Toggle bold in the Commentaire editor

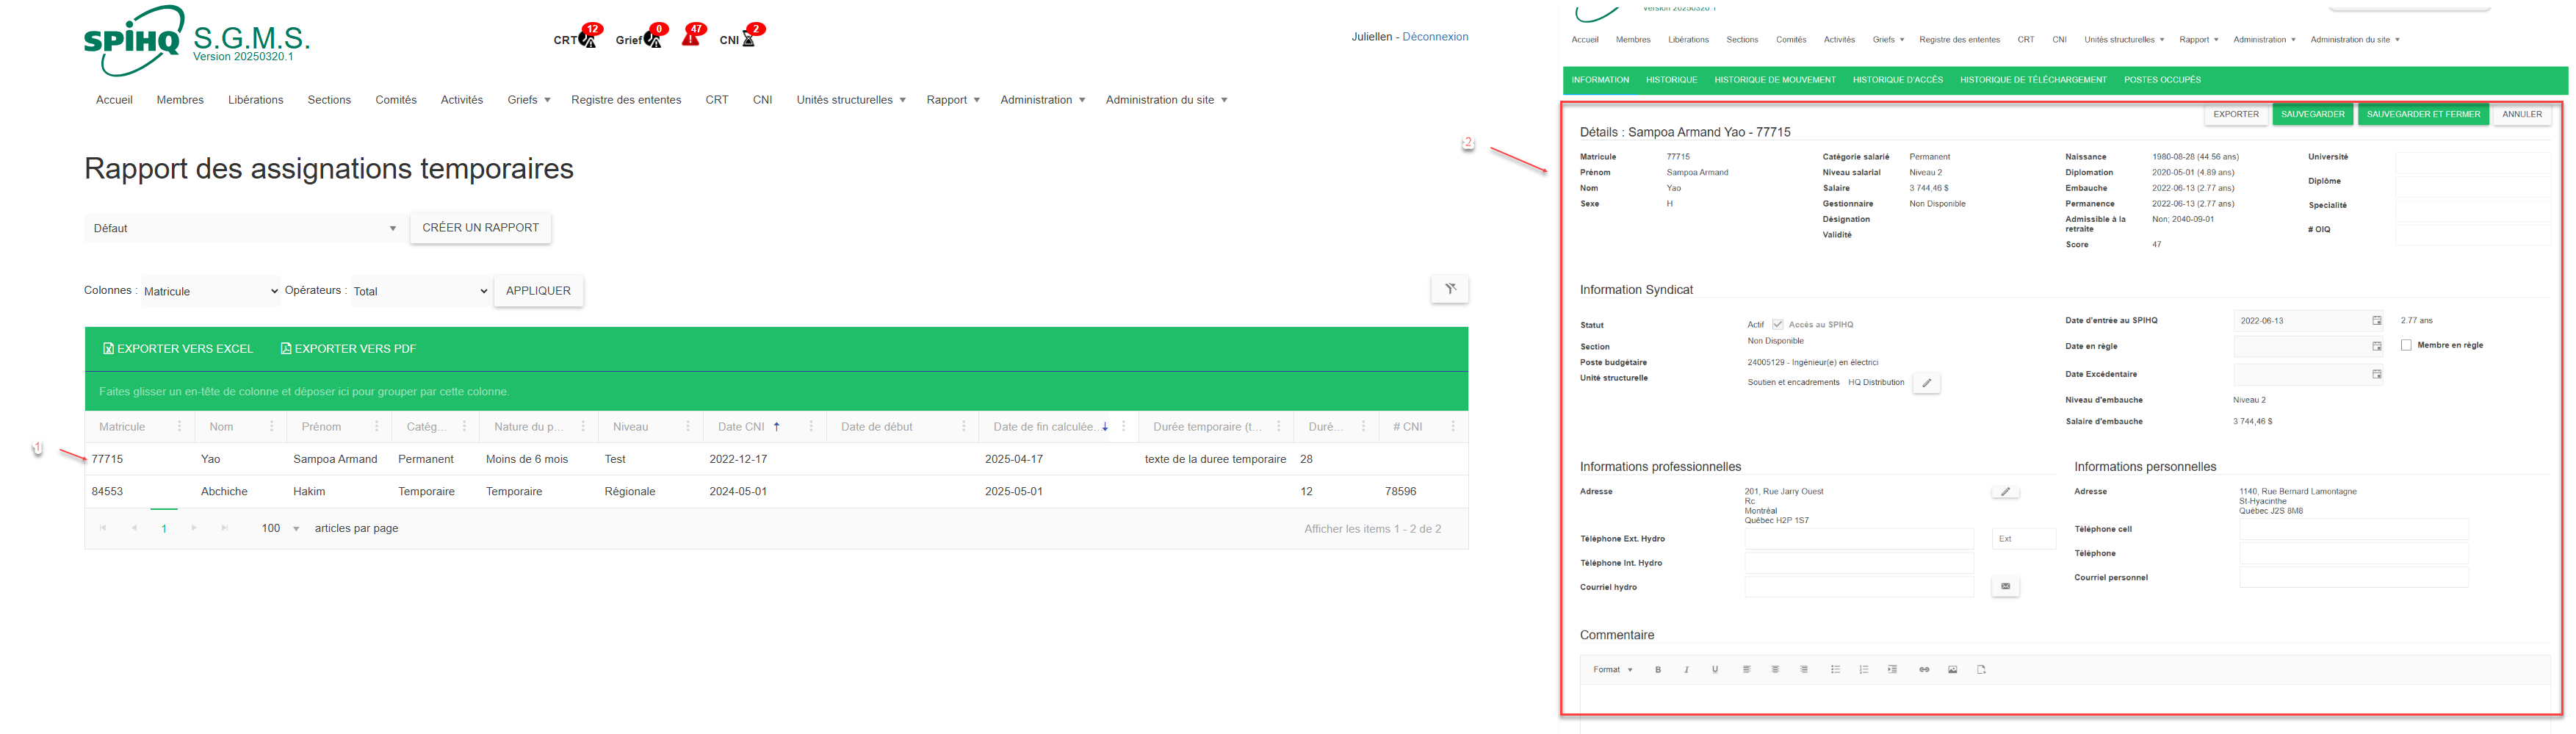pyautogui.click(x=1658, y=670)
